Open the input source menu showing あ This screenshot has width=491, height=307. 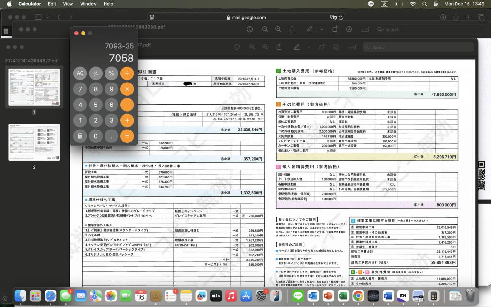pyautogui.click(x=385, y=4)
